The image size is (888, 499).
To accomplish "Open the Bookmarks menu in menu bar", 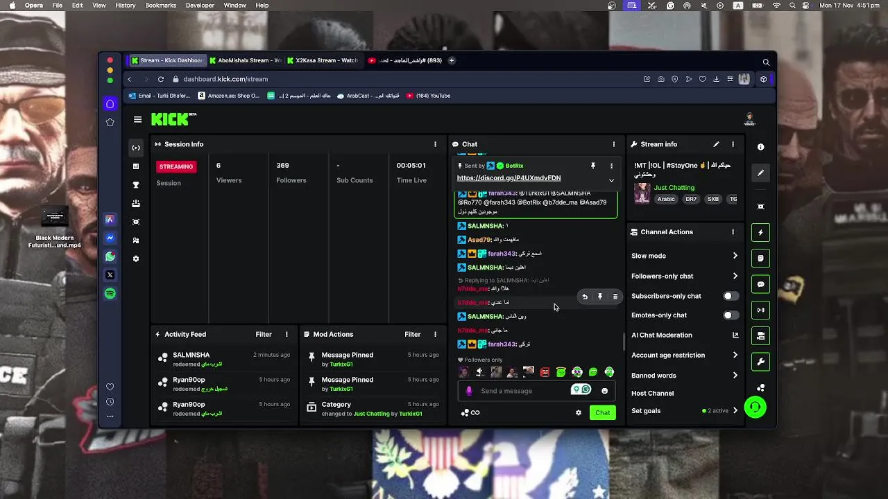I will coord(160,6).
